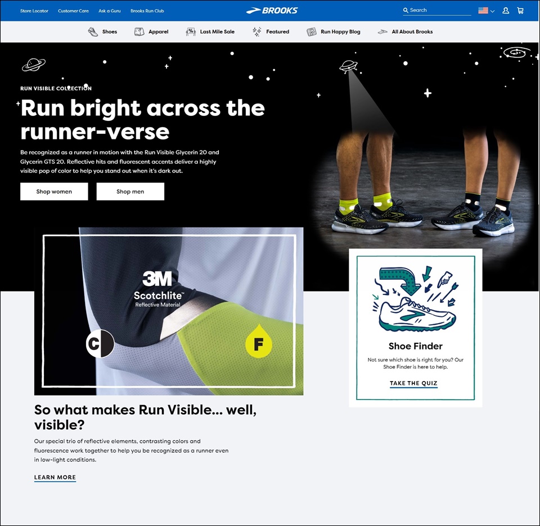This screenshot has height=526, width=540.
Task: Click the Shop women button
Action: [54, 191]
